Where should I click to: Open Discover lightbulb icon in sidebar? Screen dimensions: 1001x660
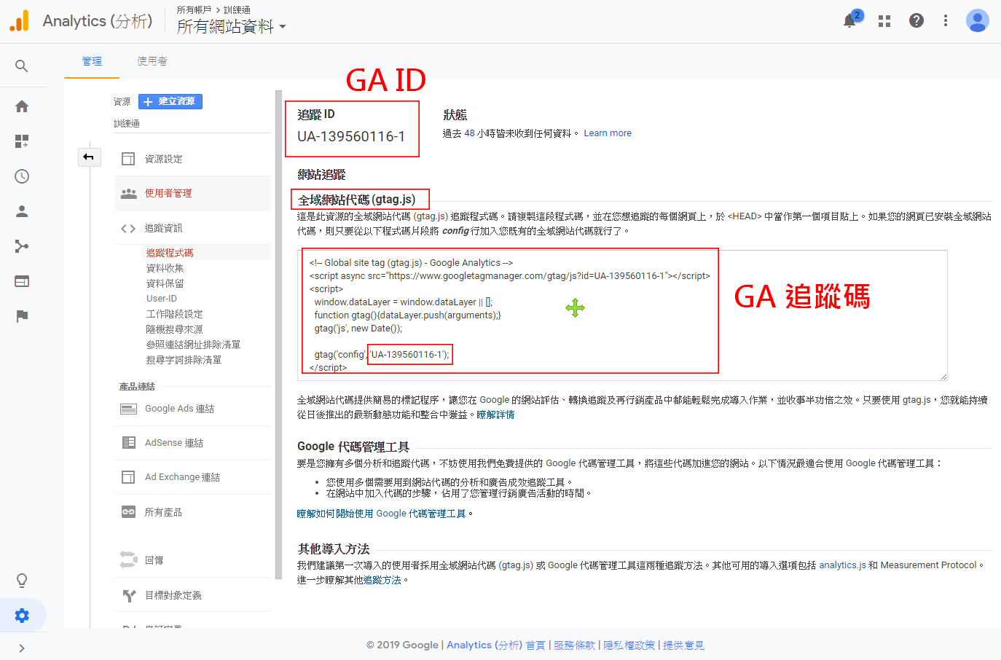pos(22,581)
